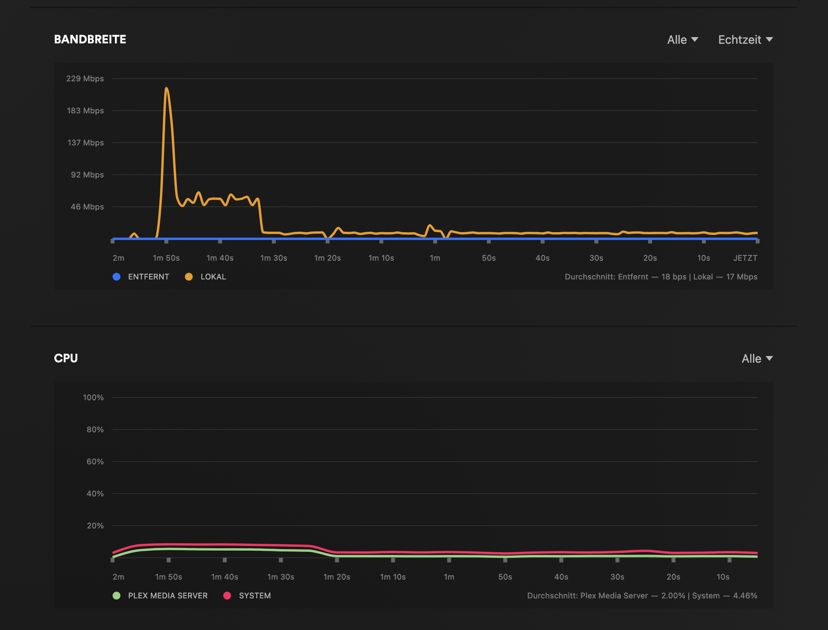Image resolution: width=828 pixels, height=630 pixels.
Task: Click the 2m tick marker on CPU axis
Action: pos(113,560)
